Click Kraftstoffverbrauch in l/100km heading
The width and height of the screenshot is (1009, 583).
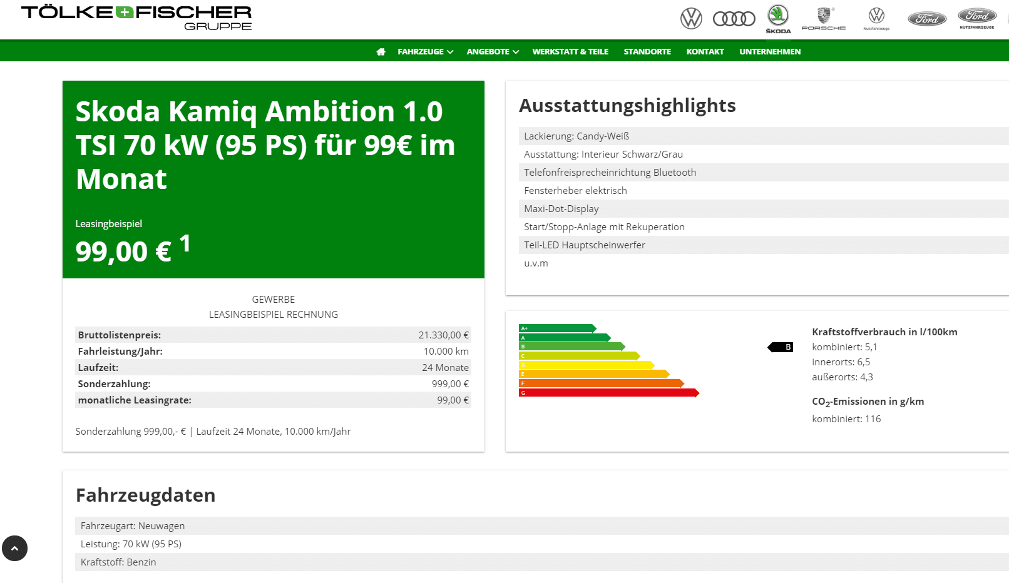884,332
